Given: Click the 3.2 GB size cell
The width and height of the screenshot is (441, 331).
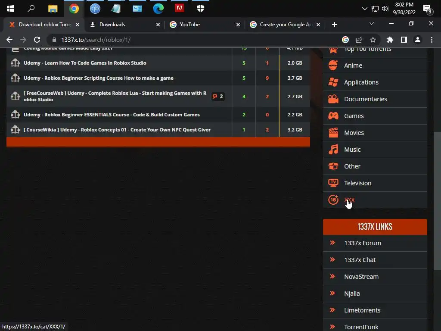Looking at the screenshot, I should click(x=295, y=130).
